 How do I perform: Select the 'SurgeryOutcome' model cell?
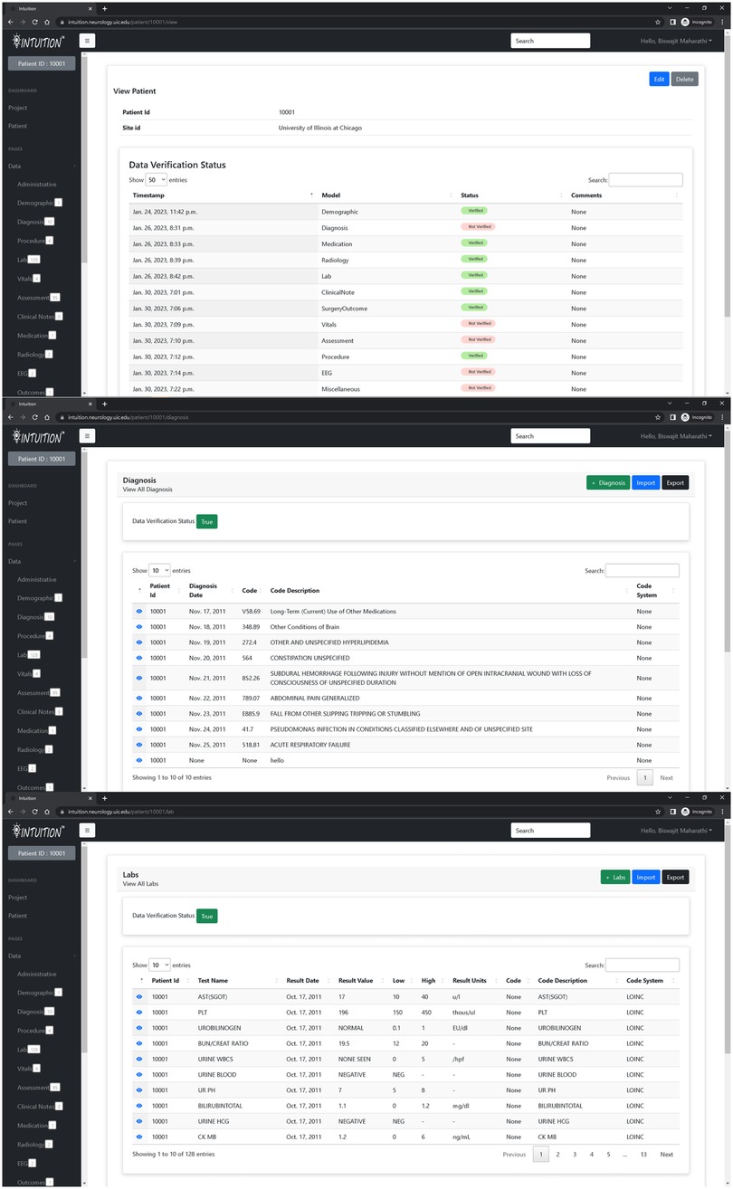point(343,308)
